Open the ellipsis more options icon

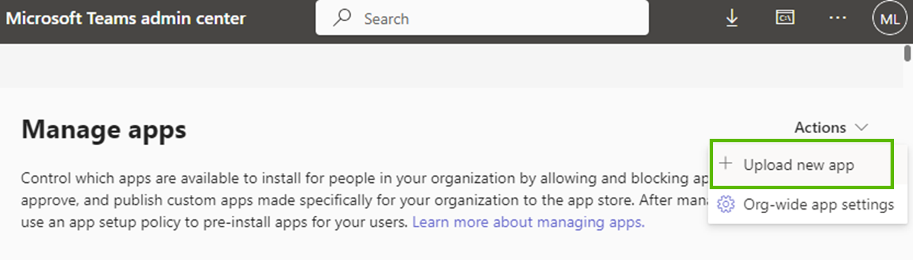click(x=837, y=18)
